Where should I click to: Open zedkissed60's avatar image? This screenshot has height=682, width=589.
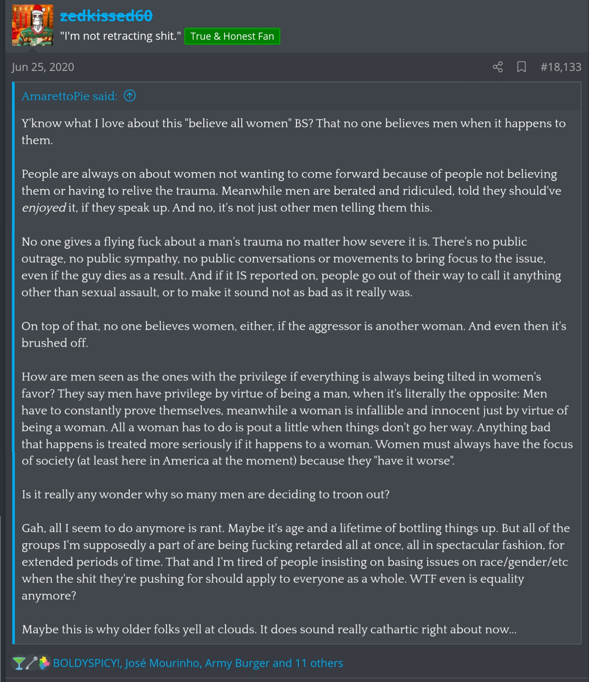tap(33, 25)
